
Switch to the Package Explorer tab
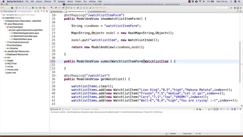point(25,11)
